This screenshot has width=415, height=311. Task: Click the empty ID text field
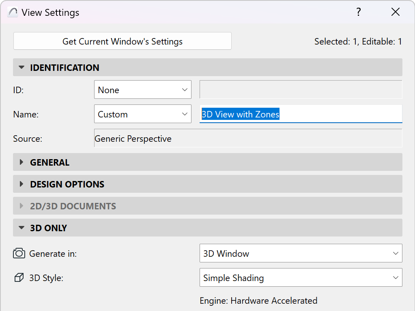tap(301, 89)
